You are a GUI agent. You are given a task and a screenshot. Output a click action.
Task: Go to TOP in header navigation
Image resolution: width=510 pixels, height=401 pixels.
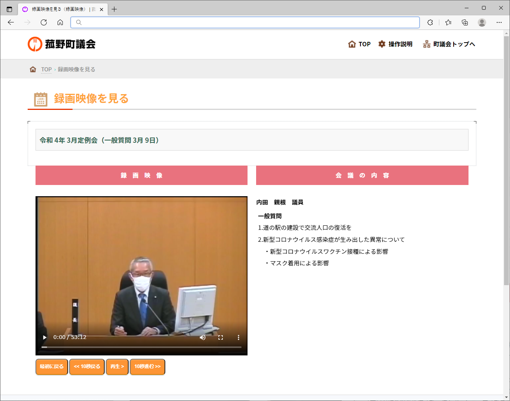click(359, 44)
